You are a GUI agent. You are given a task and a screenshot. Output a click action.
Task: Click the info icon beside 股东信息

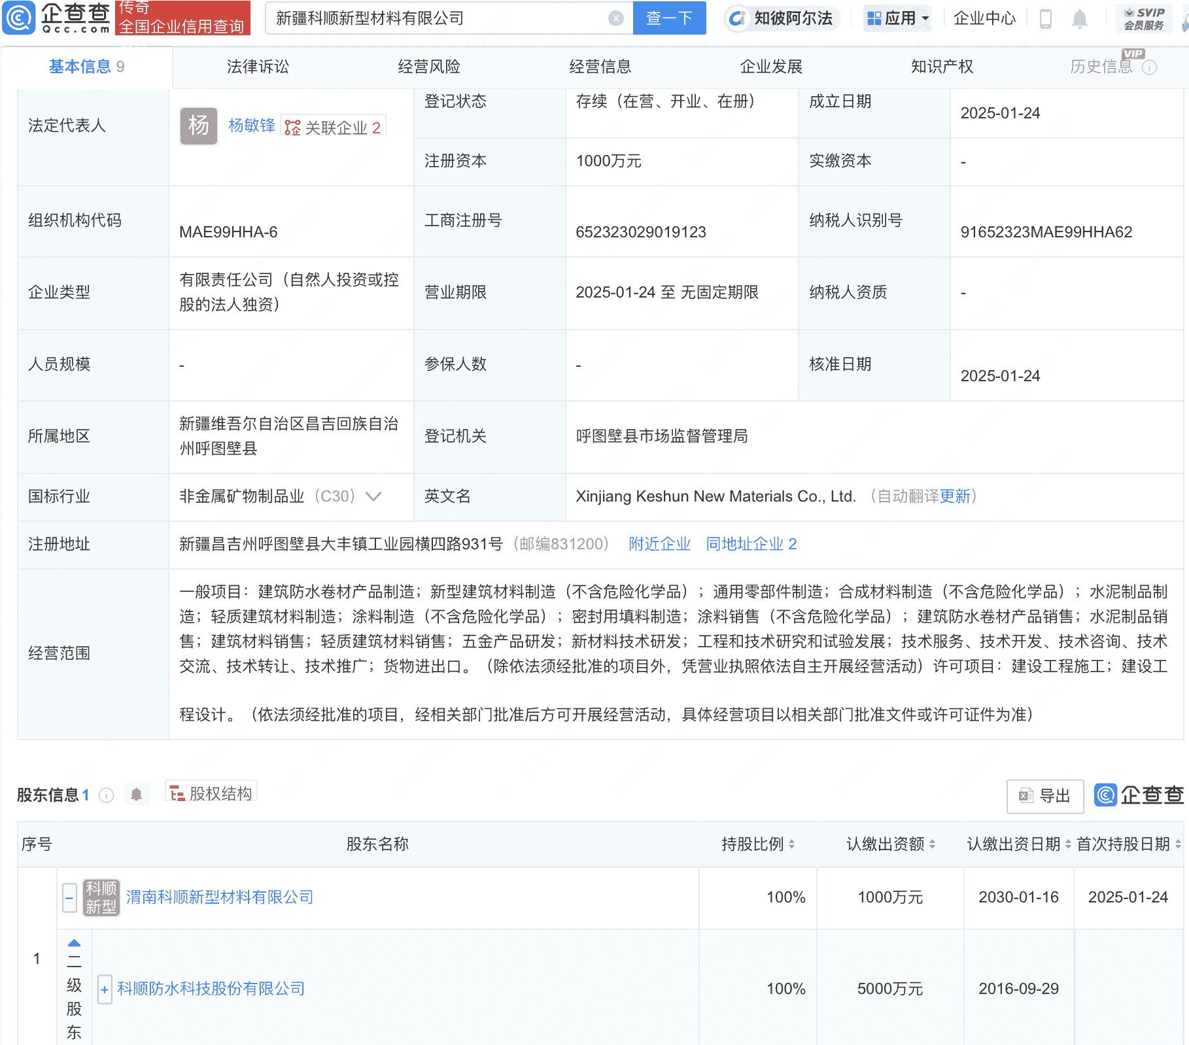point(105,795)
